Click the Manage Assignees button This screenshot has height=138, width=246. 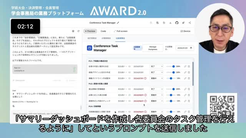pyautogui.click(x=153, y=48)
